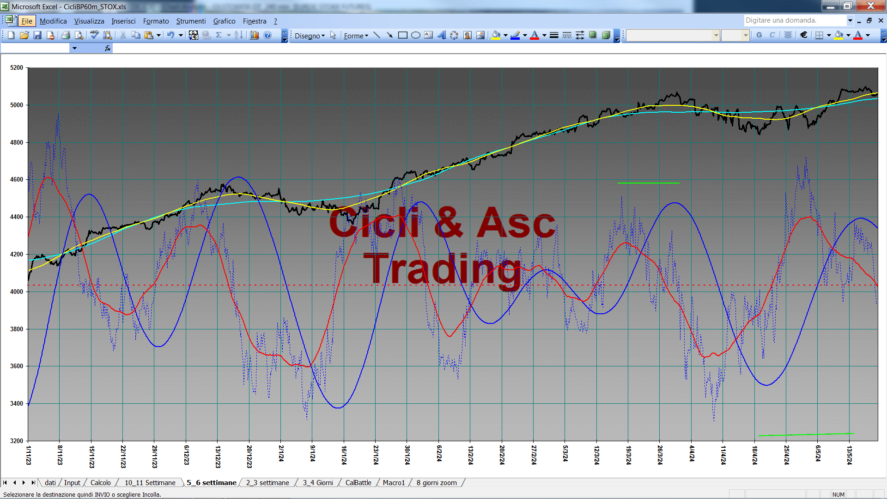Click the Permission document icon
887x499 pixels.
click(50, 35)
